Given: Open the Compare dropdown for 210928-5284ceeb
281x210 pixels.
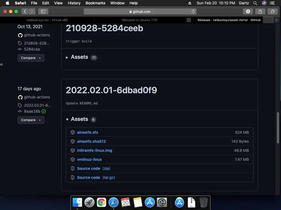Looking at the screenshot, I should click(31, 58).
